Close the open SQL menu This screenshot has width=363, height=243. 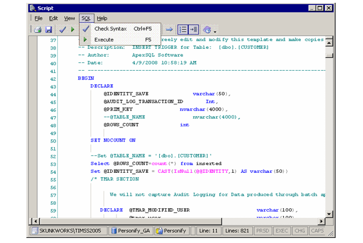pos(86,19)
